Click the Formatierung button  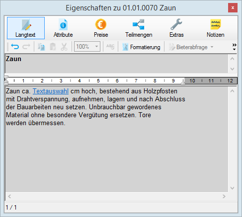(141, 47)
